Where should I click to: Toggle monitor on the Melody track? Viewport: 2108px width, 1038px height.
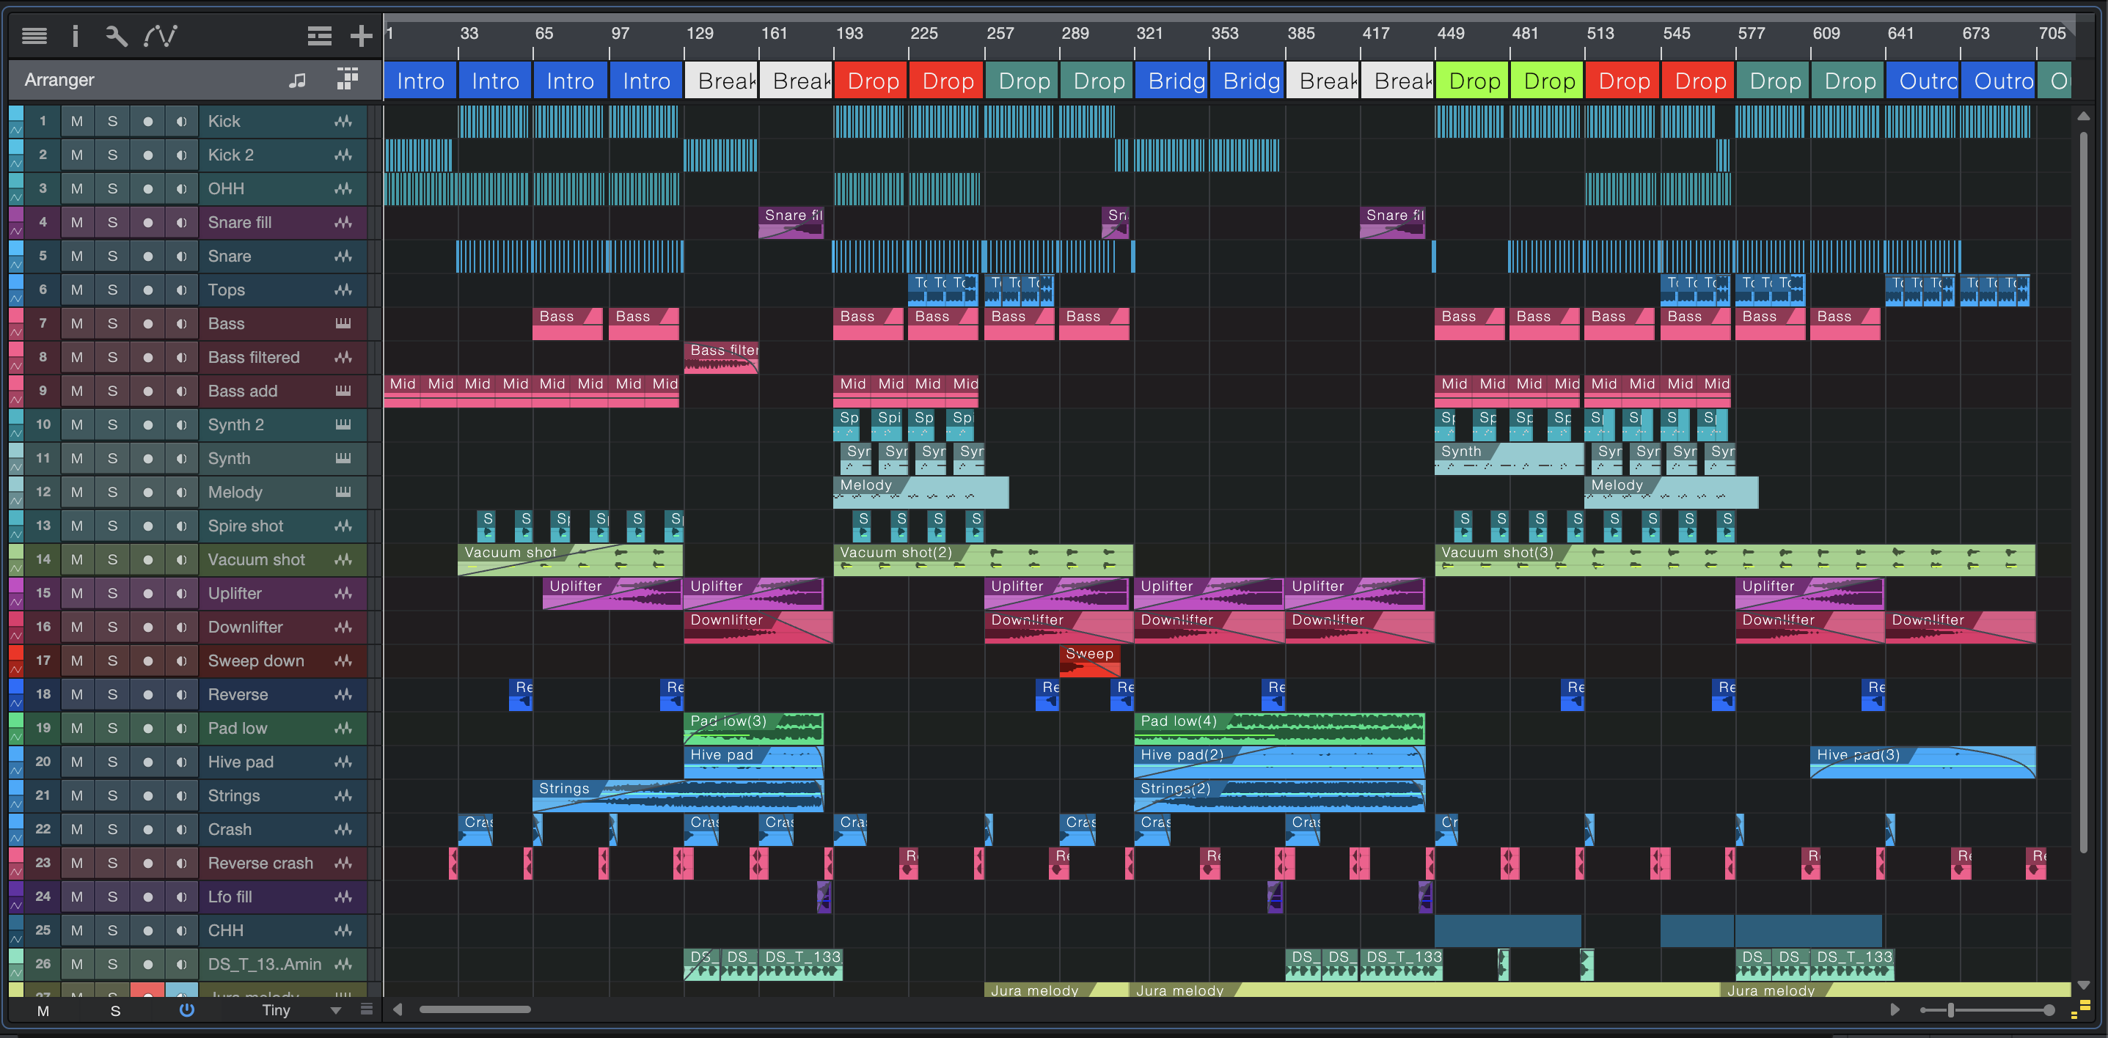point(182,493)
